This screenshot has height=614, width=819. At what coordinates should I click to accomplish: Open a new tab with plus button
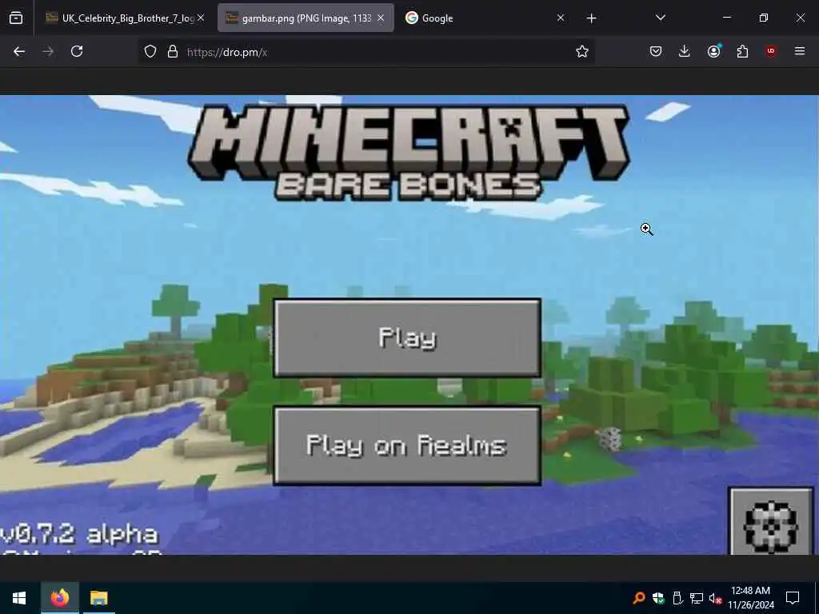coord(591,18)
